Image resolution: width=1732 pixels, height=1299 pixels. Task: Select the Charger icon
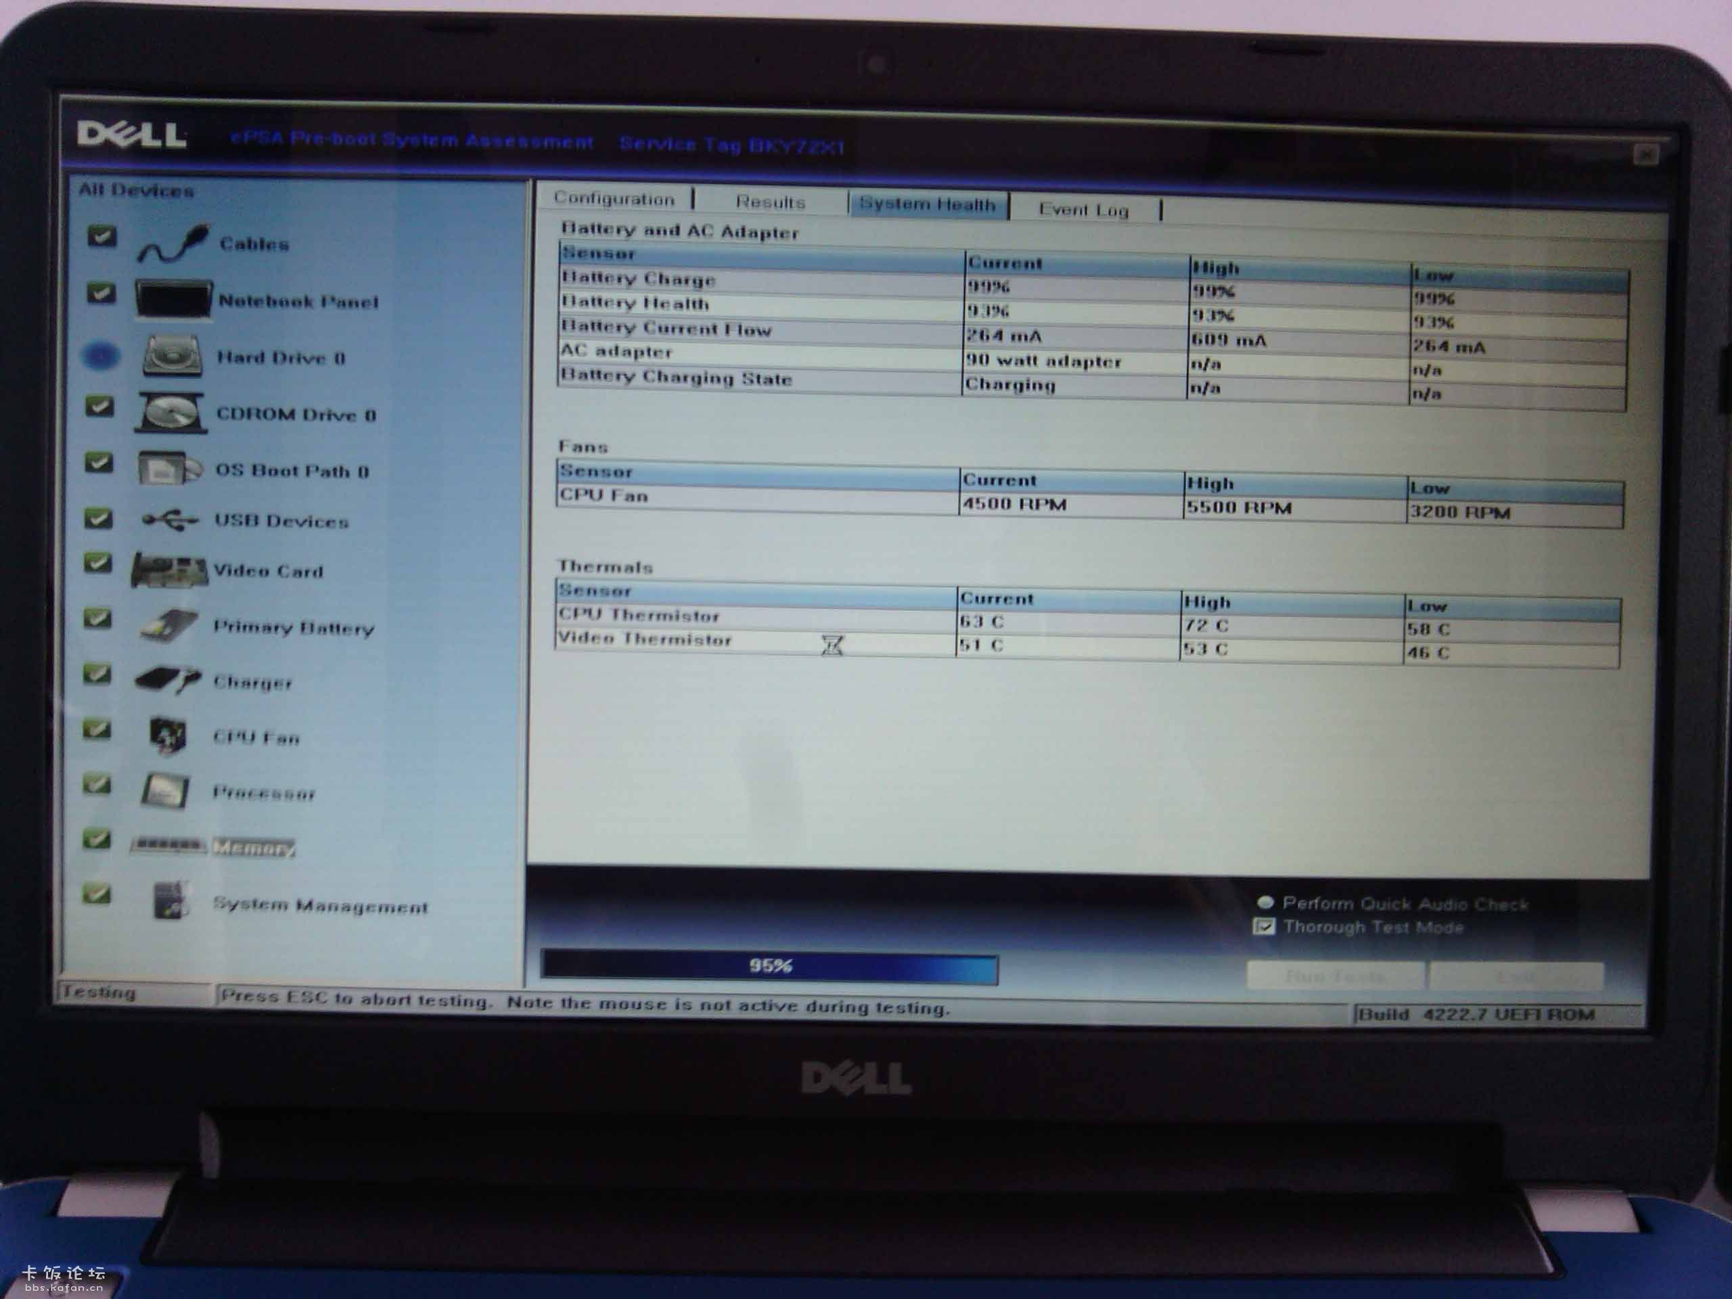click(x=168, y=680)
